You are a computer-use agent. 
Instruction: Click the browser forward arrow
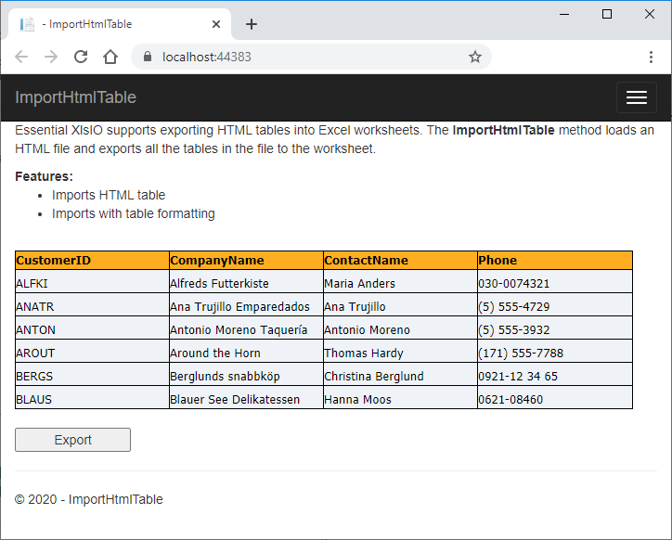tap(51, 57)
